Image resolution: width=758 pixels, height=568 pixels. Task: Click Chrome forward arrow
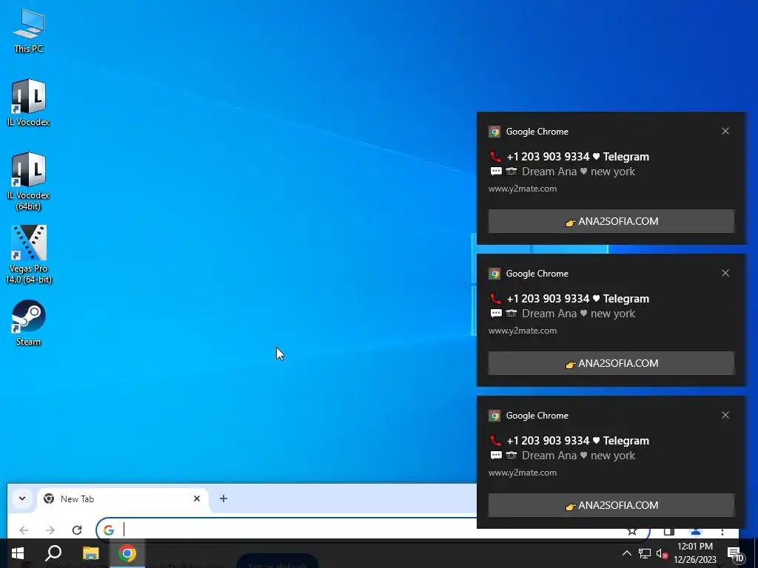point(50,530)
